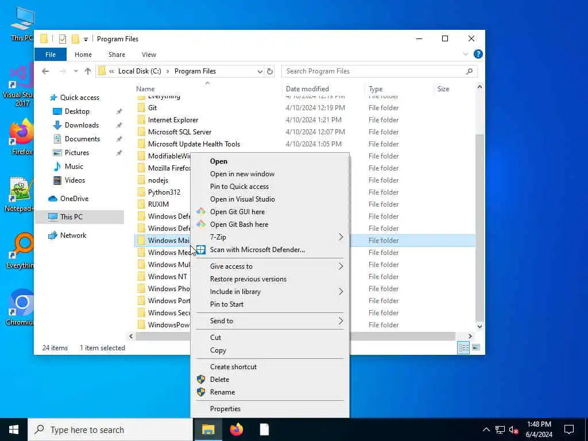Switch to the Share ribbon tab

[117, 55]
